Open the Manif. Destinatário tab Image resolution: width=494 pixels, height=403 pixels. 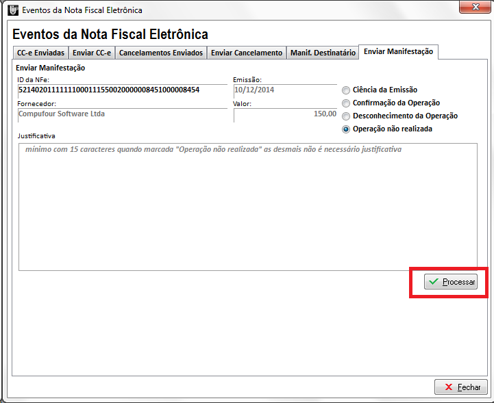323,53
